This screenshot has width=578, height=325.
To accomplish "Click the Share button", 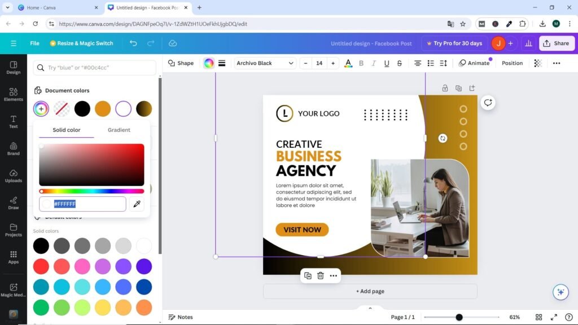I will coord(556,43).
